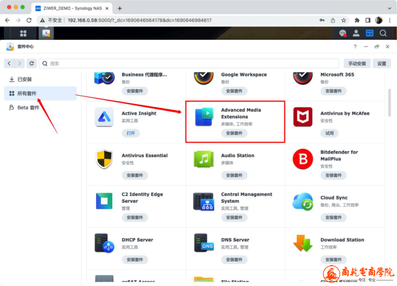Select the 所有套件 sidebar tab
This screenshot has width=397, height=286.
[41, 94]
